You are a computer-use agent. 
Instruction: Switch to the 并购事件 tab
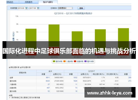tap(29, 2)
